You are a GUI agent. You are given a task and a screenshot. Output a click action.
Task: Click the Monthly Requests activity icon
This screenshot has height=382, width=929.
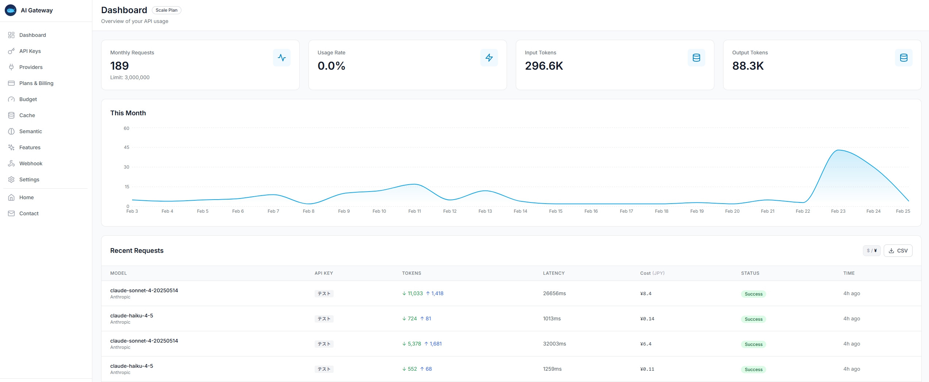pyautogui.click(x=282, y=58)
